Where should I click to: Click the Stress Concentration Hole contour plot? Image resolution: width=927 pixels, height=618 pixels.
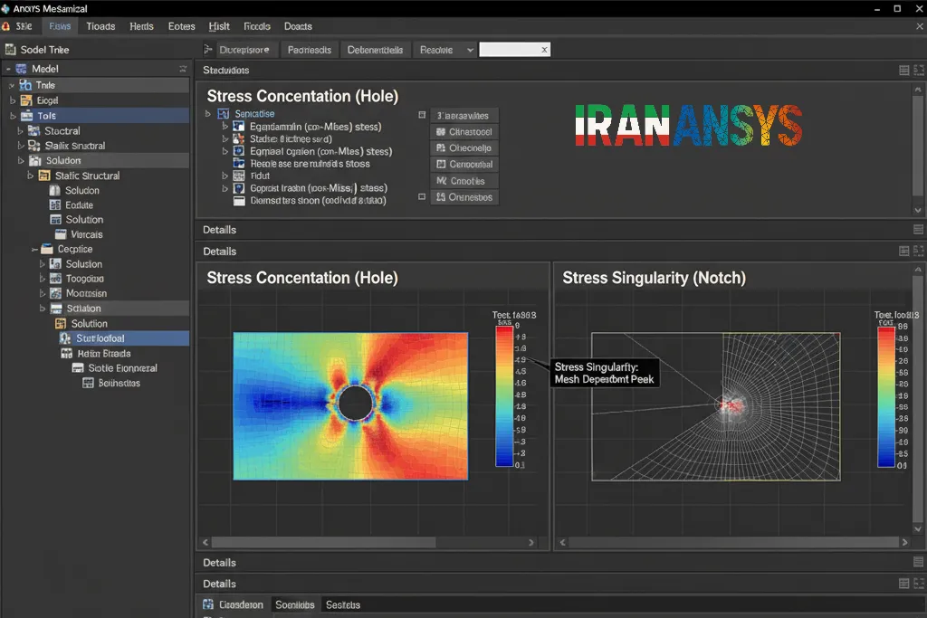coord(350,406)
